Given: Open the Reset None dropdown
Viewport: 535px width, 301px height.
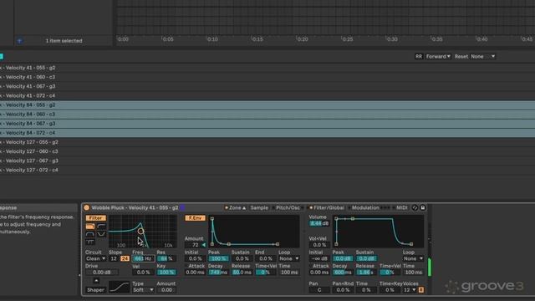Looking at the screenshot, I should (483, 56).
